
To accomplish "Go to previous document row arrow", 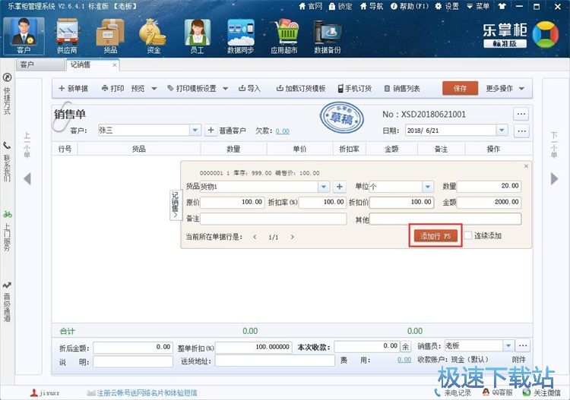I will [255, 237].
